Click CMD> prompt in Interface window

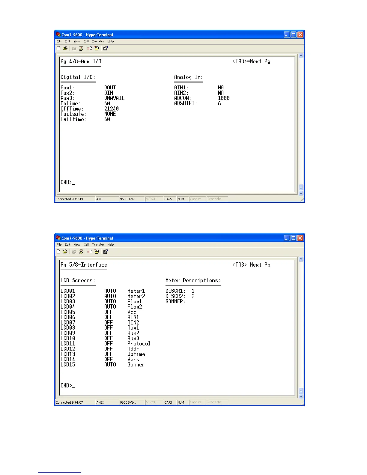point(68,386)
